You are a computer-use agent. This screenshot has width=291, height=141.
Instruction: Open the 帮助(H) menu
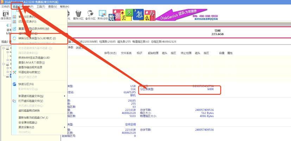[x=64, y=7]
